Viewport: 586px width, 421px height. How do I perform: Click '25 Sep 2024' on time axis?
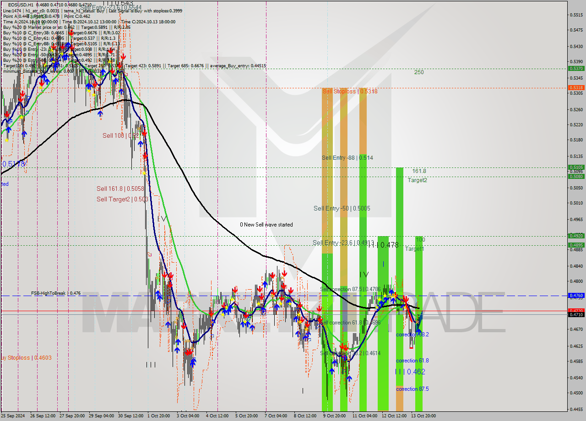[x=13, y=416]
